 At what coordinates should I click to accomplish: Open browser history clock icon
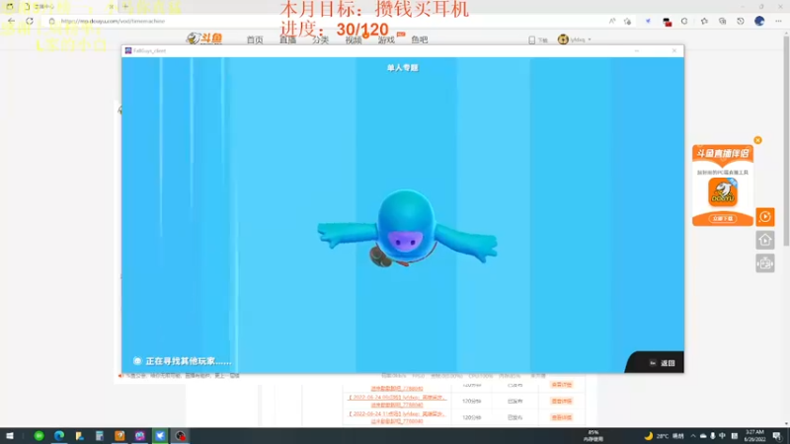[x=741, y=21]
